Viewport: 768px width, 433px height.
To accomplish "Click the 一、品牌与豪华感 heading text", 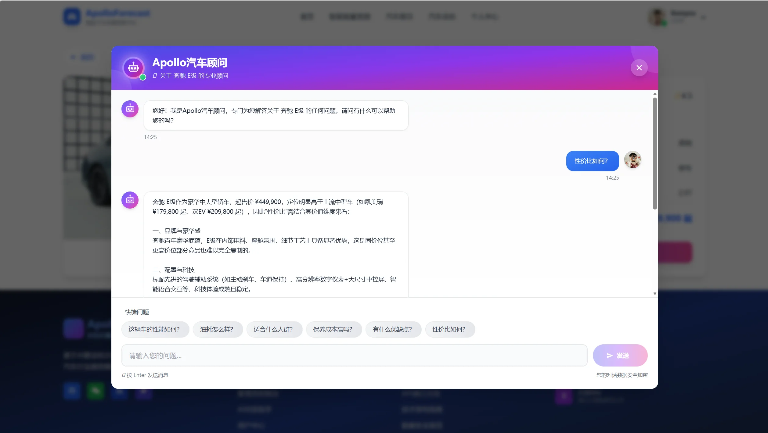I will coord(176,231).
